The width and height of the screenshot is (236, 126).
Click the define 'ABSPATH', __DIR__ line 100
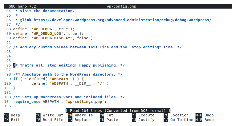(x=71, y=83)
